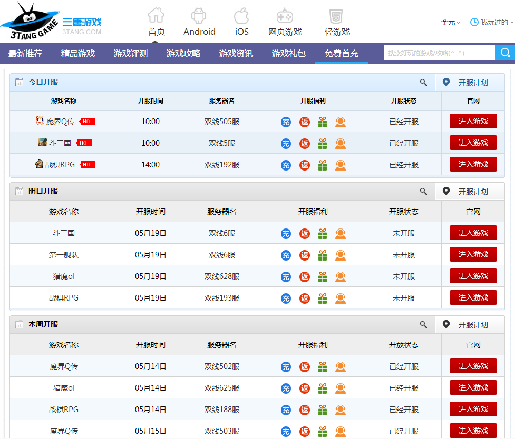The width and height of the screenshot is (515, 439).
Task: Click the 充 recharge icon for 魔界Q传 505服
Action: pos(286,122)
